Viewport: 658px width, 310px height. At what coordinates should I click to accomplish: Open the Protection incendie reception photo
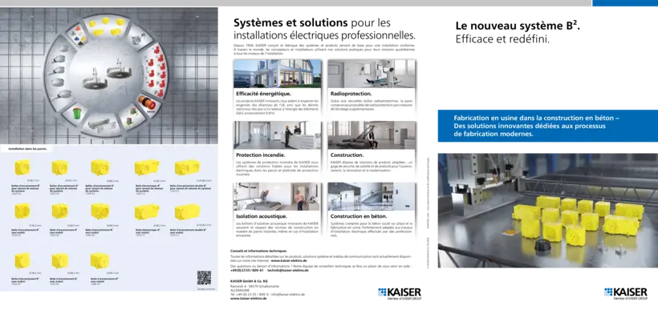278,135
